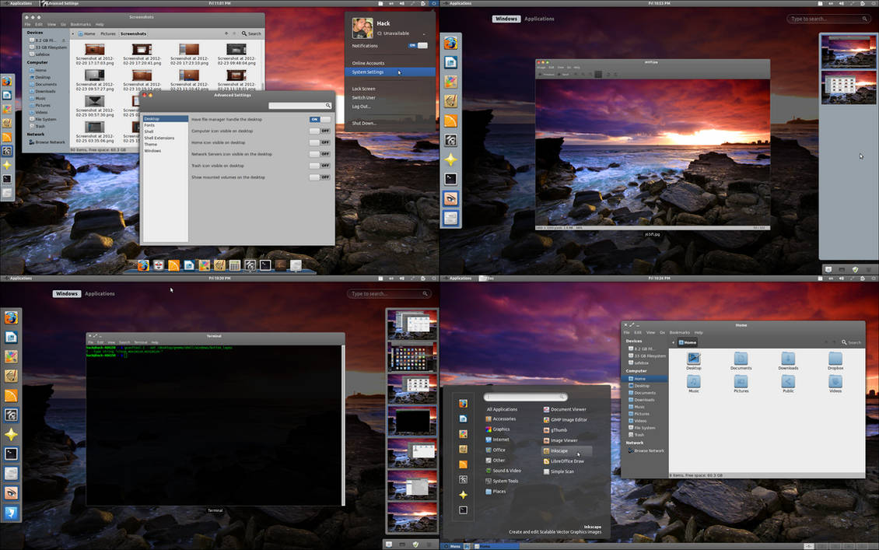
Task: Enable 'Home icon visible on desktop' switch
Action: (320, 142)
